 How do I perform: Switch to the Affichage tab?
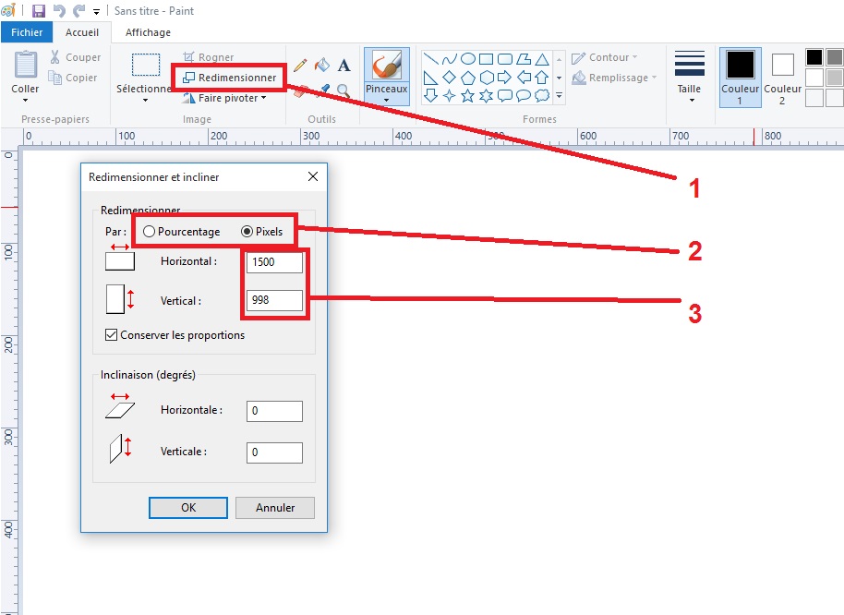(148, 32)
